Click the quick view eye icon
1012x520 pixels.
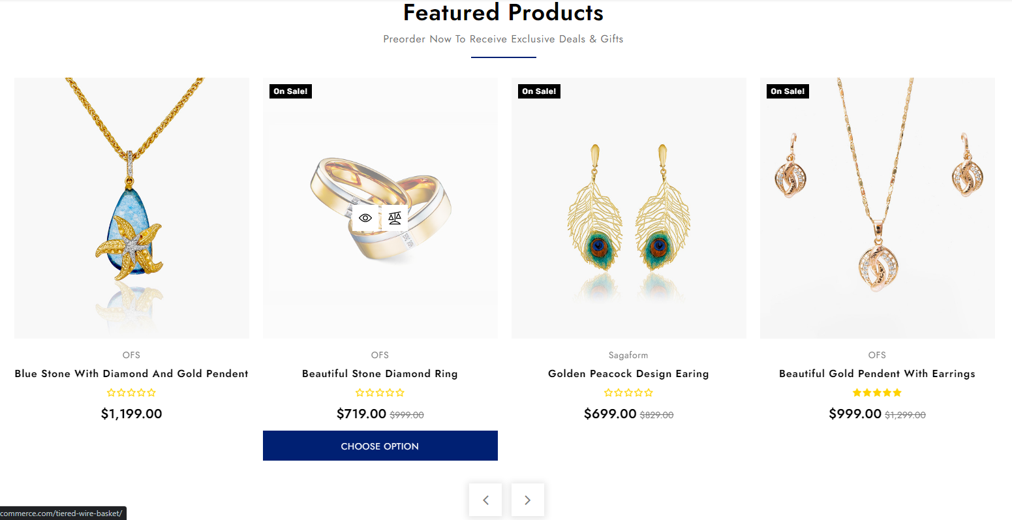pos(365,218)
